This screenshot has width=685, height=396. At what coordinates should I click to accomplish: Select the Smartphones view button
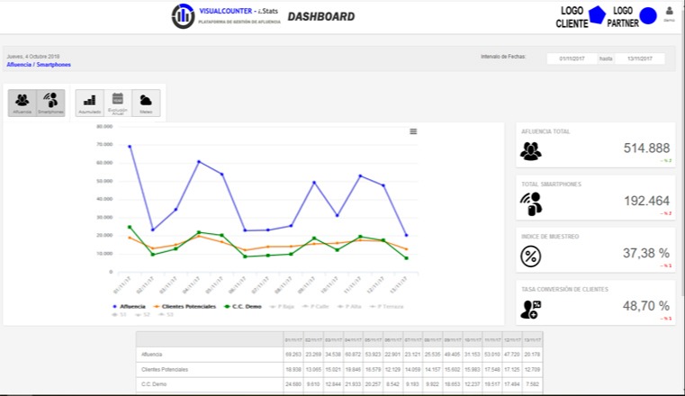click(50, 102)
